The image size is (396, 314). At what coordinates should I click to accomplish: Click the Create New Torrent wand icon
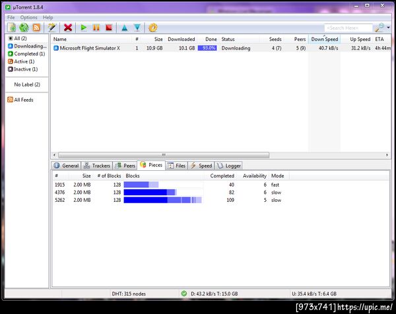52,28
